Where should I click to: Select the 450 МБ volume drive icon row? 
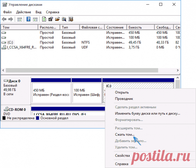point(4,33)
